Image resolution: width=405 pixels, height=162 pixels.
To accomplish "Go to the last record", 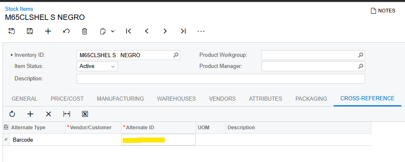I will tap(183, 31).
